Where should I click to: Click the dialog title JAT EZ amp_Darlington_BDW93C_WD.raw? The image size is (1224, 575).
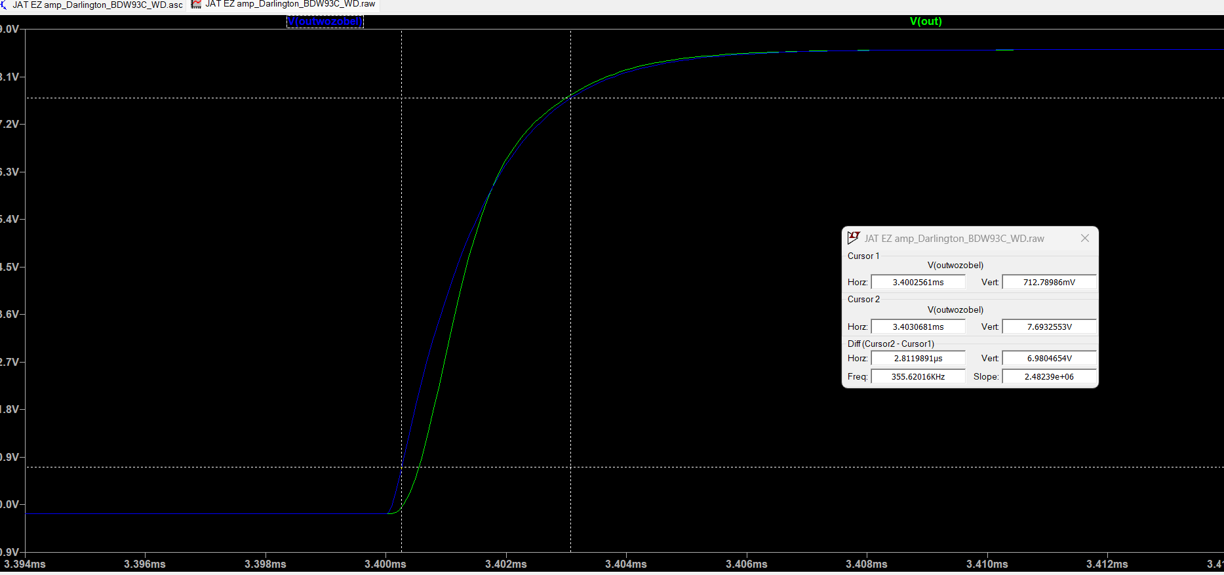pos(954,239)
